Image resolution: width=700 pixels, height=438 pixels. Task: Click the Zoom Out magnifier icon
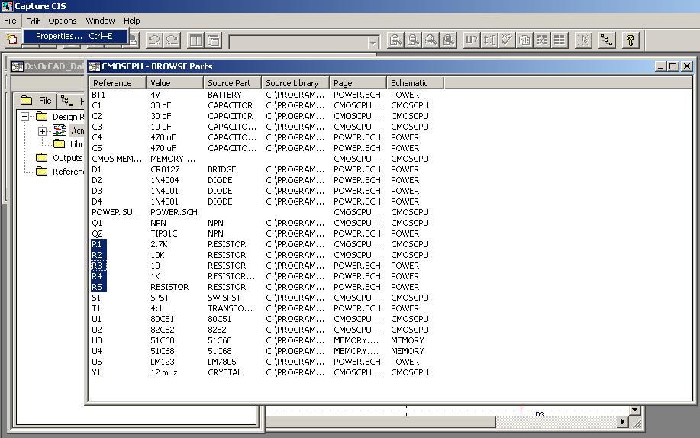(413, 40)
